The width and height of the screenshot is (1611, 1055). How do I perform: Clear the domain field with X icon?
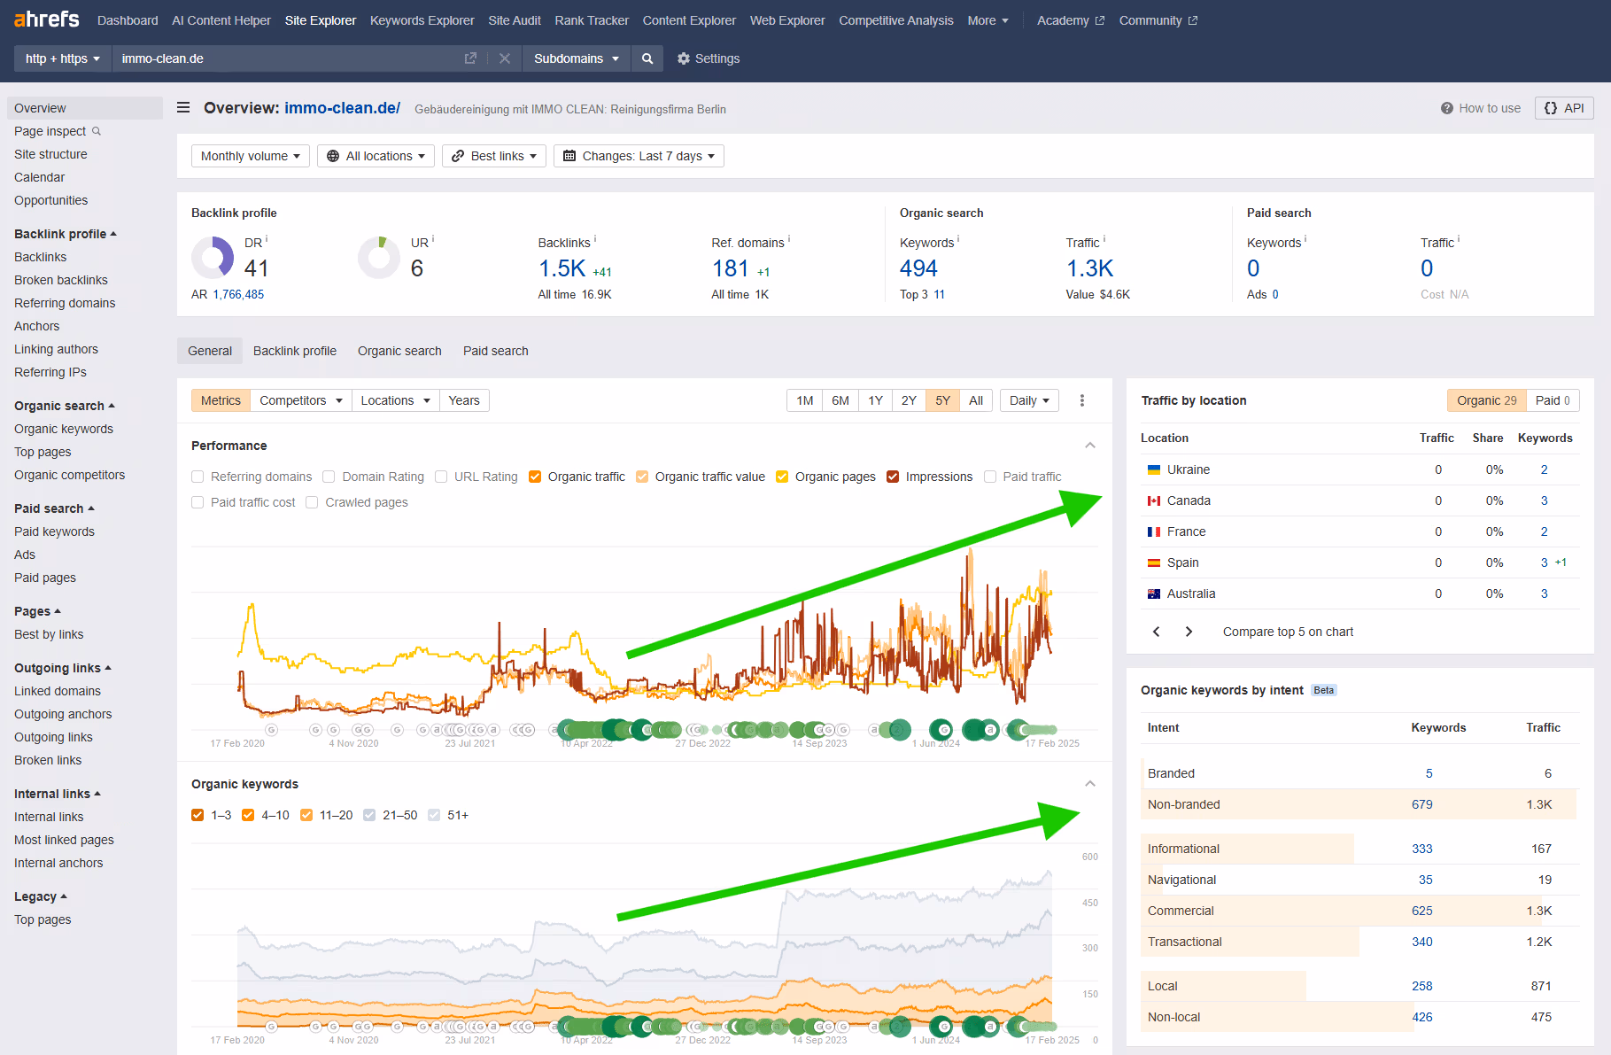(x=505, y=58)
